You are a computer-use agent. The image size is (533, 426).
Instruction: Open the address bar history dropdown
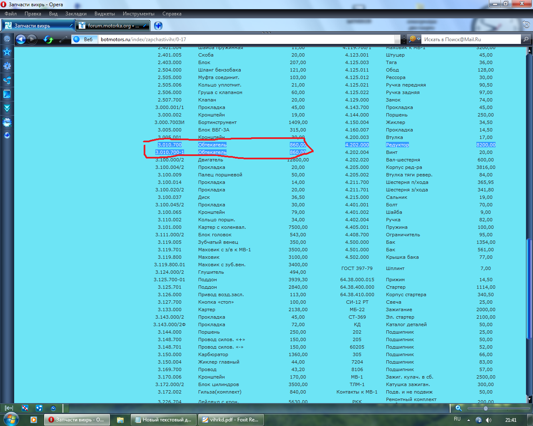397,40
